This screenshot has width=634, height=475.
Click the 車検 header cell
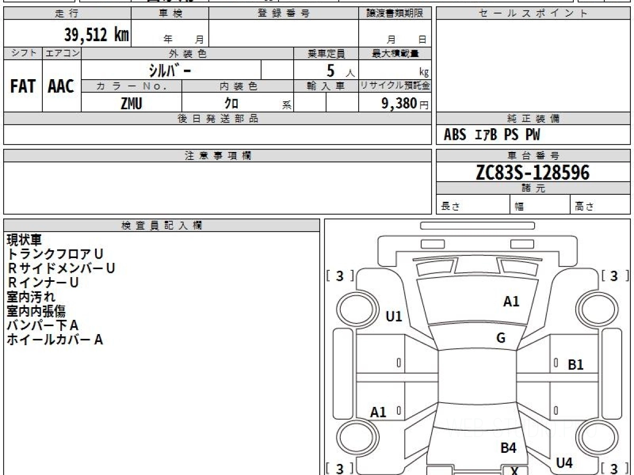pyautogui.click(x=170, y=14)
